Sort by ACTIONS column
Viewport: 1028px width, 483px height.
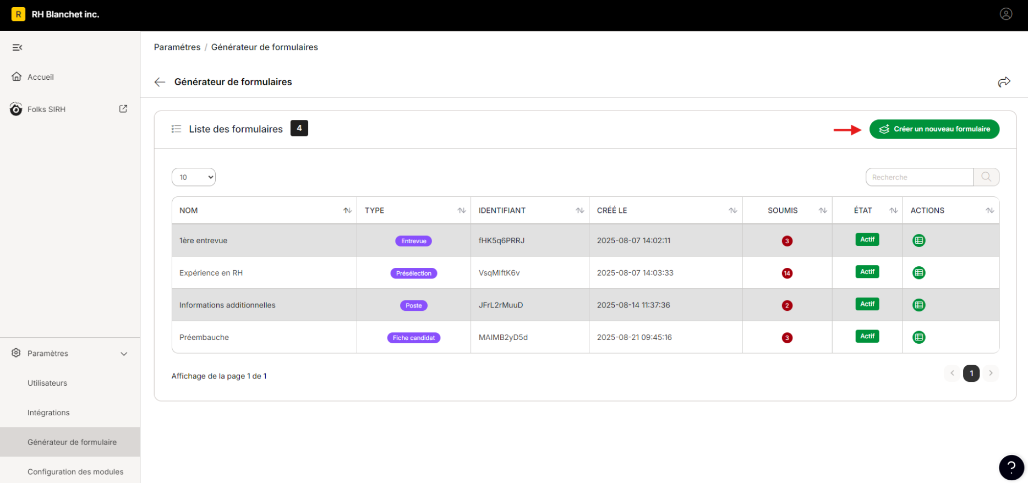(989, 211)
